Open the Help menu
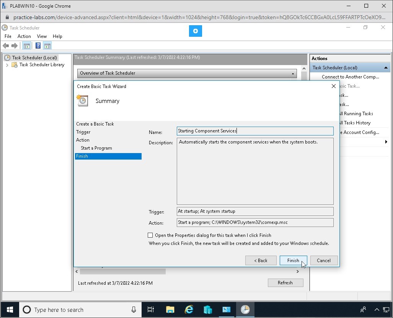 point(57,36)
